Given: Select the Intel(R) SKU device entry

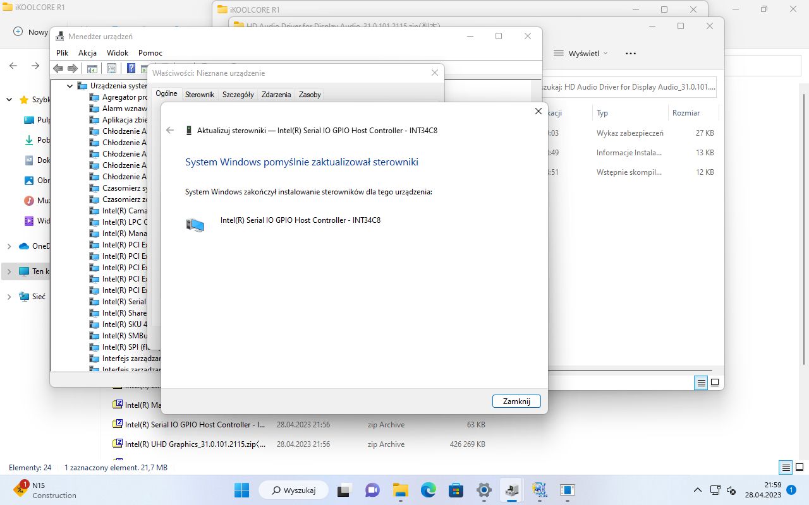Looking at the screenshot, I should 118,324.
